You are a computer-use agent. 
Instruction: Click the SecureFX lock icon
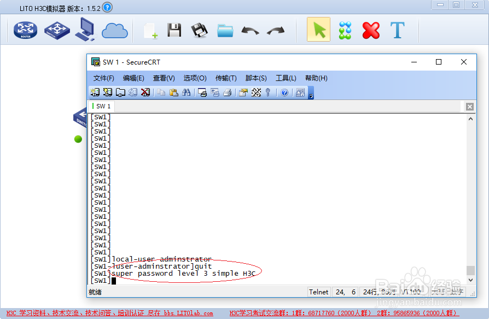[300, 92]
